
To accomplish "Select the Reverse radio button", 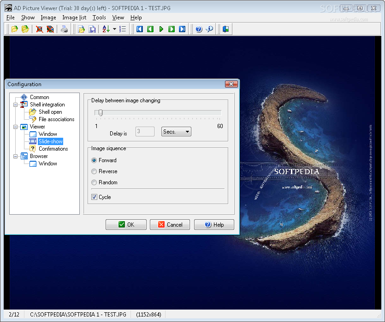I will pyautogui.click(x=94, y=171).
